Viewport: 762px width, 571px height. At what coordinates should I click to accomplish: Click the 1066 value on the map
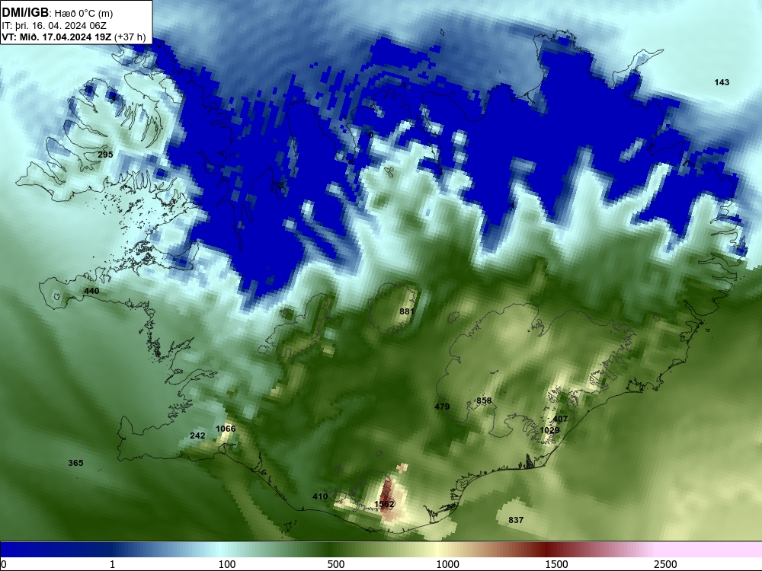pyautogui.click(x=226, y=428)
